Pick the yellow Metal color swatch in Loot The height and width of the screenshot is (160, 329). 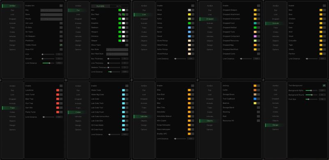point(189,14)
